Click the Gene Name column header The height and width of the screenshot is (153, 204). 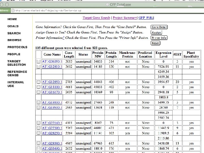(52, 54)
